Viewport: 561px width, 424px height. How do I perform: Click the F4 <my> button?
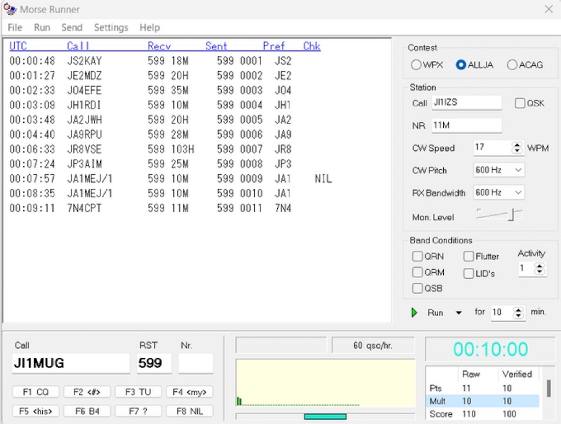pos(189,392)
